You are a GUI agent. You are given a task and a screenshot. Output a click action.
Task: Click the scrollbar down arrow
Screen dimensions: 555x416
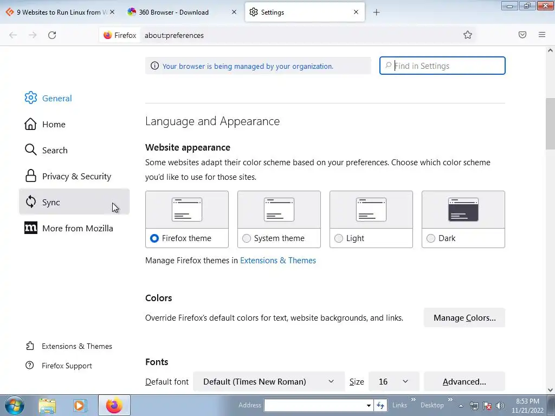[550, 390]
